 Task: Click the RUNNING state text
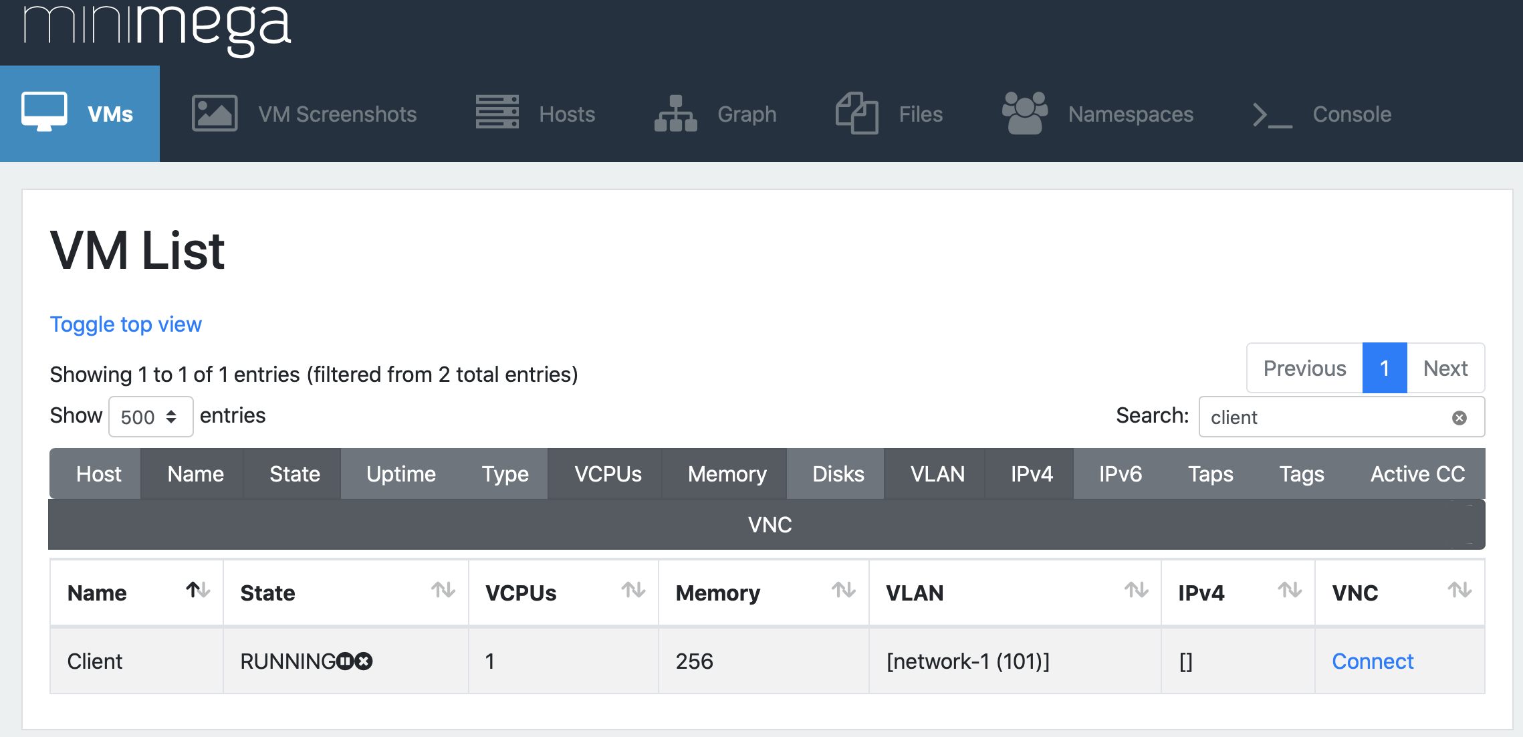(287, 661)
